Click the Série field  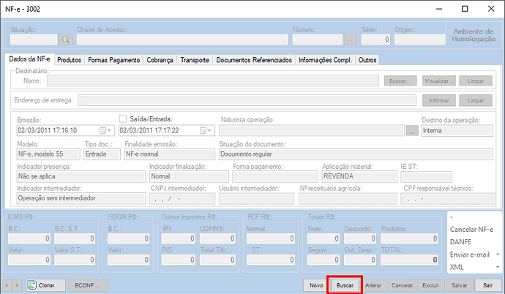[375, 39]
